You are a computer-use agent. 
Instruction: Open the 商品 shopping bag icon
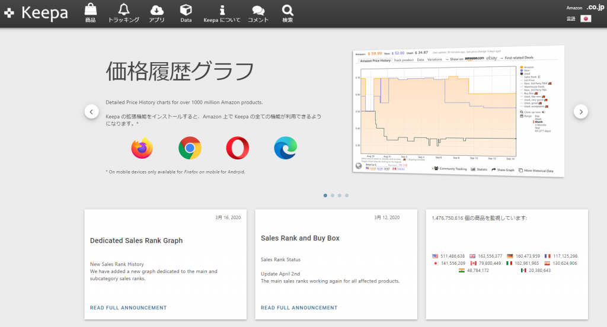90,10
